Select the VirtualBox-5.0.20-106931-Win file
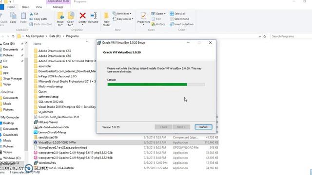 point(126,142)
